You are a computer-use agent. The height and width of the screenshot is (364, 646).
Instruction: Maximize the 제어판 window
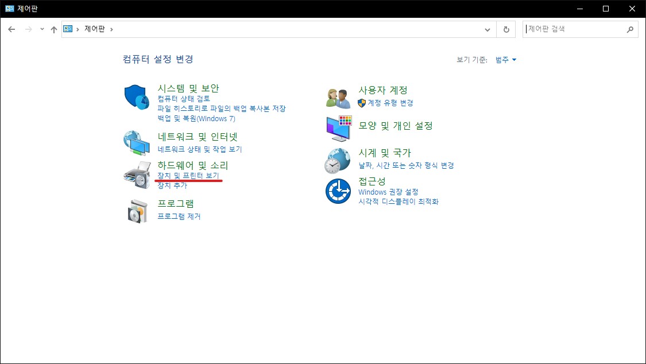click(606, 9)
